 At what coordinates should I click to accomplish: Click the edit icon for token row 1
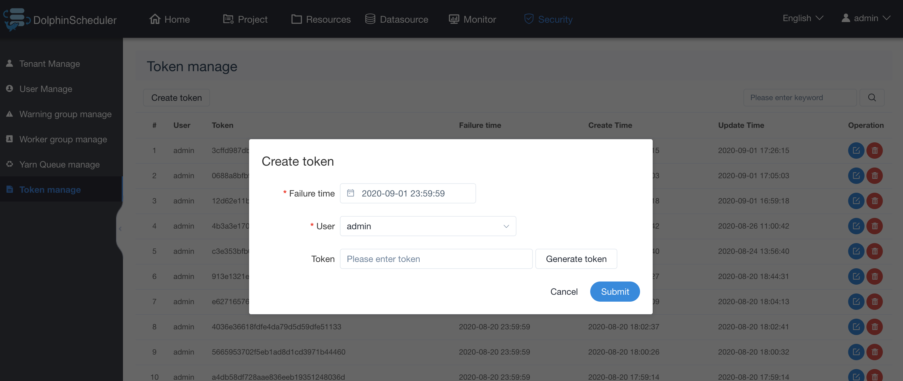[856, 150]
